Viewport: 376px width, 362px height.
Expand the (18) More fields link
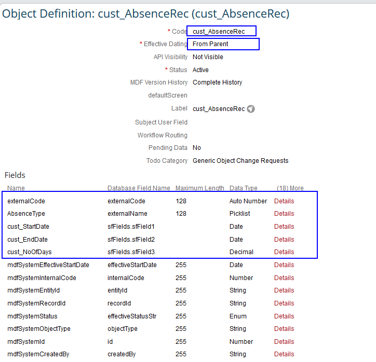tap(290, 188)
